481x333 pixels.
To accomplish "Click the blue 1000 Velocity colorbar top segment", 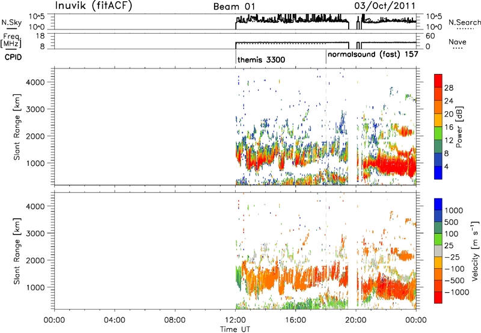I will tap(438, 204).
